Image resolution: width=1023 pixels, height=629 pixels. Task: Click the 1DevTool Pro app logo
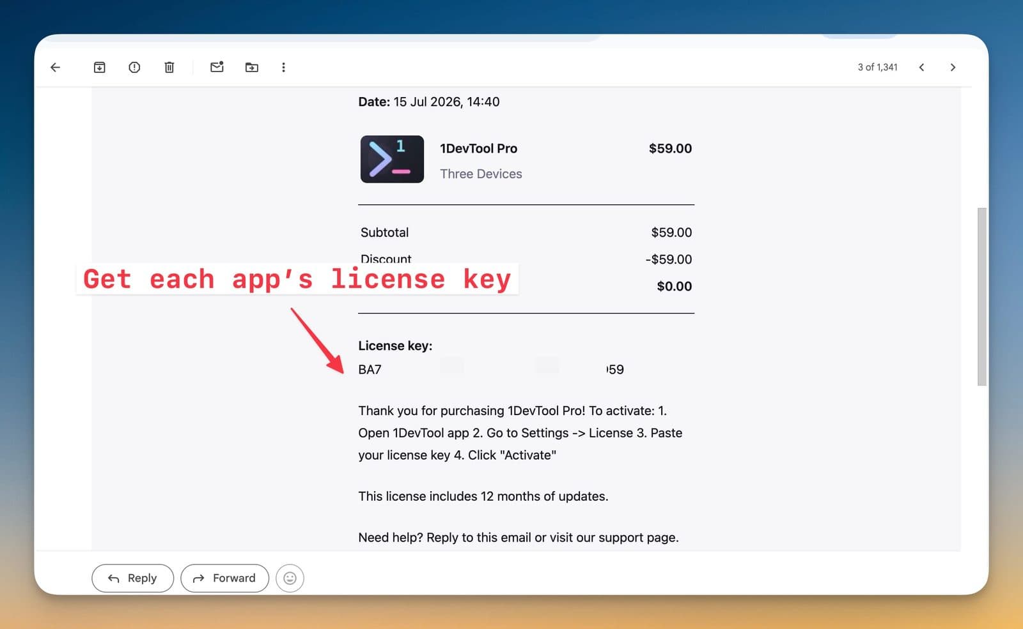pyautogui.click(x=392, y=159)
